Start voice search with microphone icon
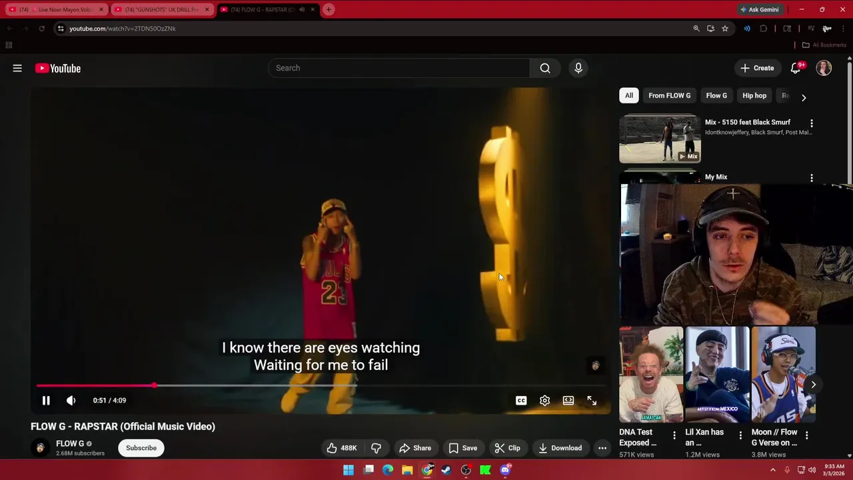853x480 pixels. tap(578, 68)
